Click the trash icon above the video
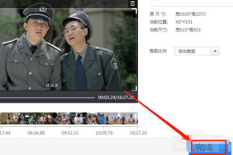233x155 pixels. [132, 3]
